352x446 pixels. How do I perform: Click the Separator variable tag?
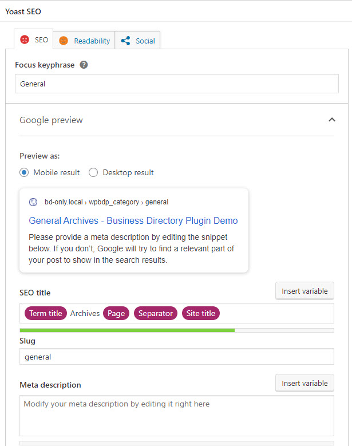click(x=156, y=313)
